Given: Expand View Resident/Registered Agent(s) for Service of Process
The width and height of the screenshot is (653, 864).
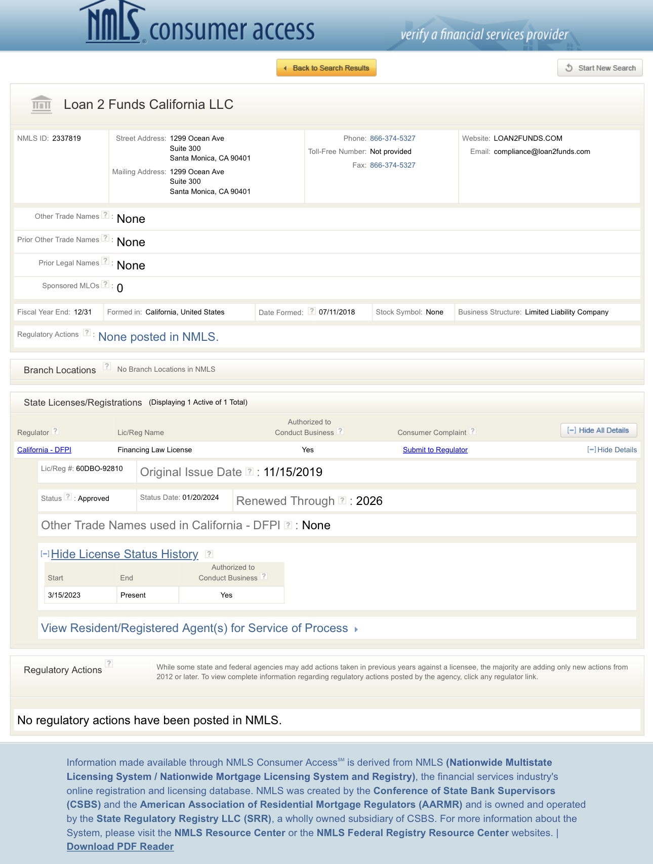Looking at the screenshot, I should [199, 628].
